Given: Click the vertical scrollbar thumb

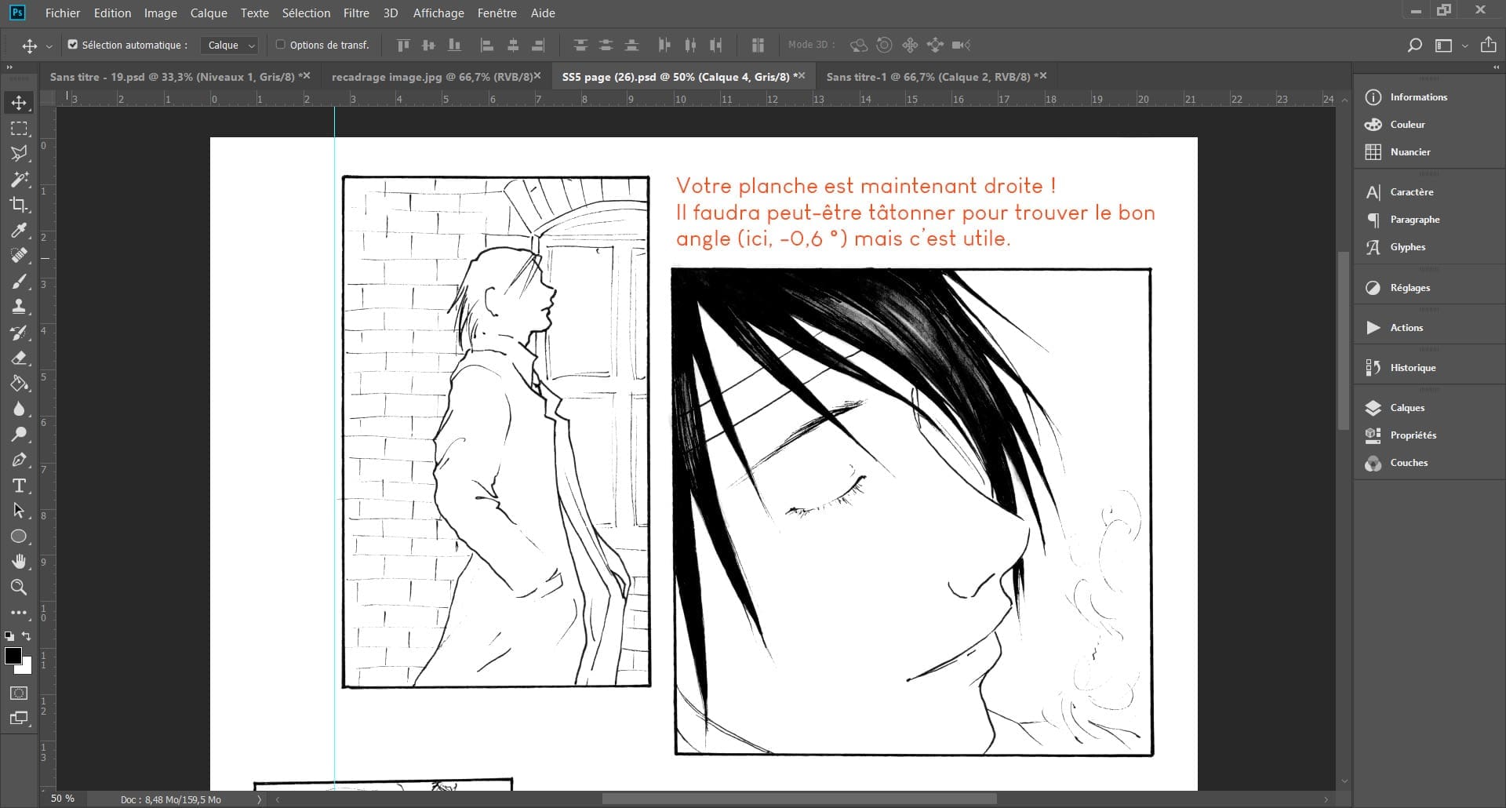Looking at the screenshot, I should (1344, 340).
